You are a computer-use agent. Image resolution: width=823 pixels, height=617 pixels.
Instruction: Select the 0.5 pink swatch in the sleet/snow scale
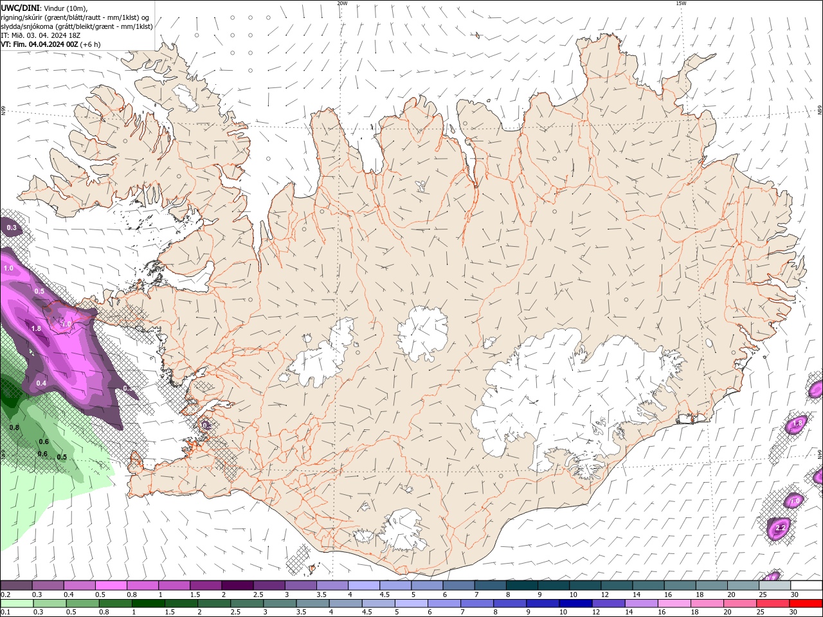pyautogui.click(x=111, y=586)
